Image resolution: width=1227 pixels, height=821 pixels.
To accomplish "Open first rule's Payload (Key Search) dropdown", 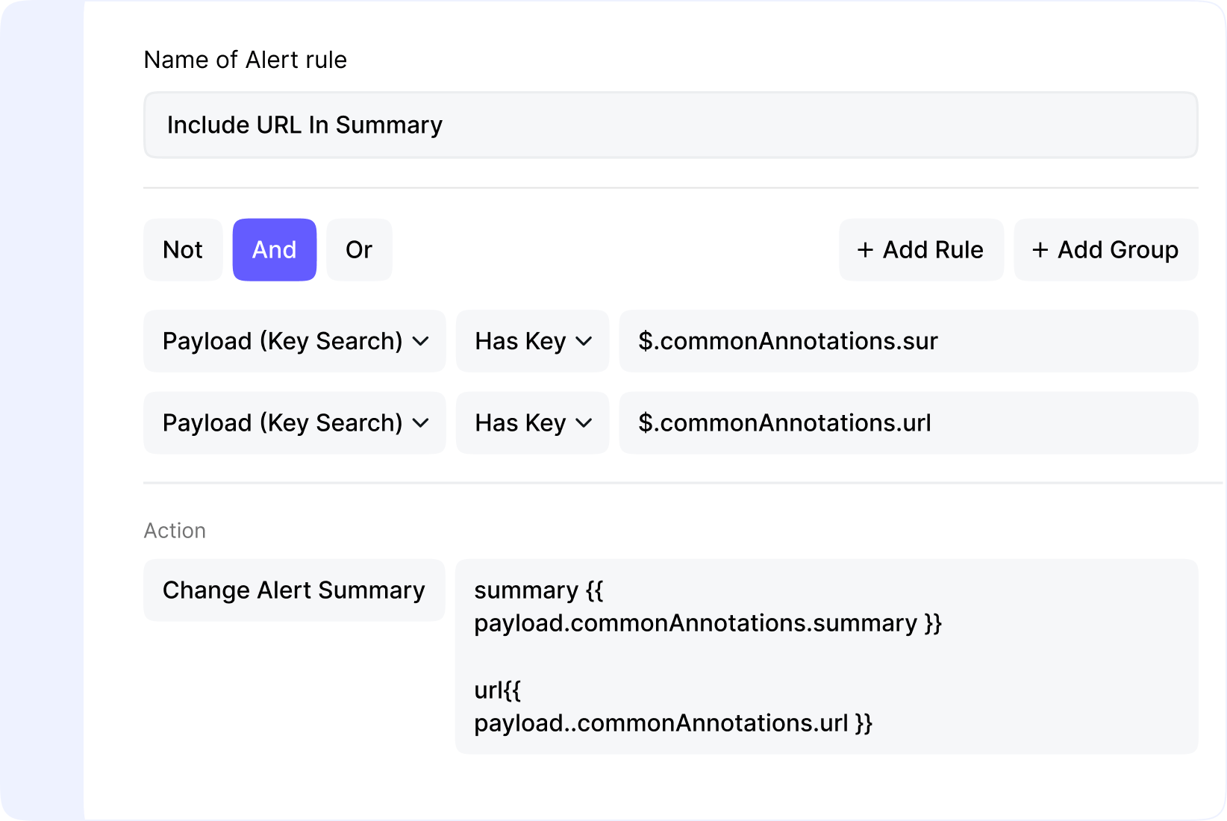I will pyautogui.click(x=294, y=341).
